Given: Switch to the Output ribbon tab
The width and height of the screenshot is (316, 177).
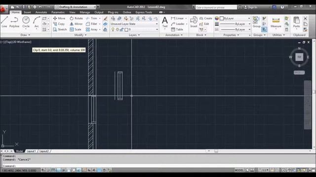Looking at the screenshot, I should click(x=99, y=12).
